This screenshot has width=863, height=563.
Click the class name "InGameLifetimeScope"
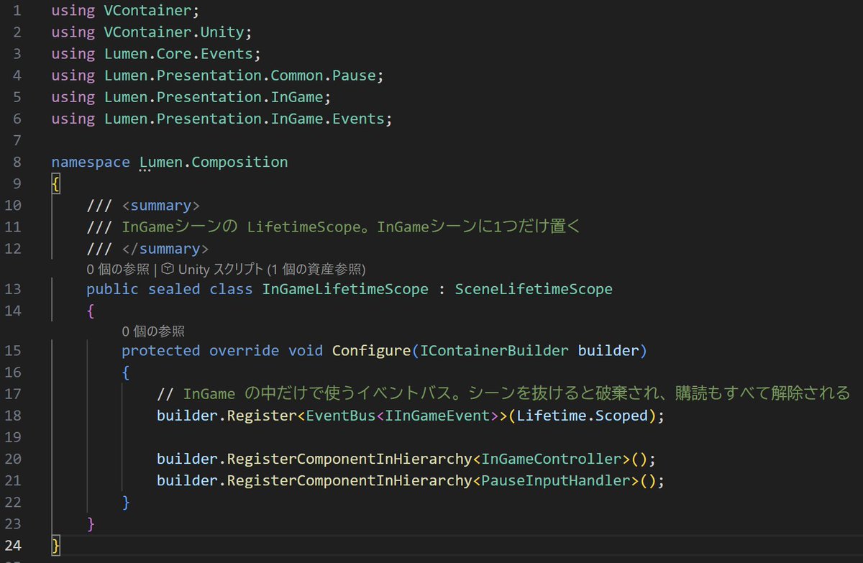tap(345, 289)
